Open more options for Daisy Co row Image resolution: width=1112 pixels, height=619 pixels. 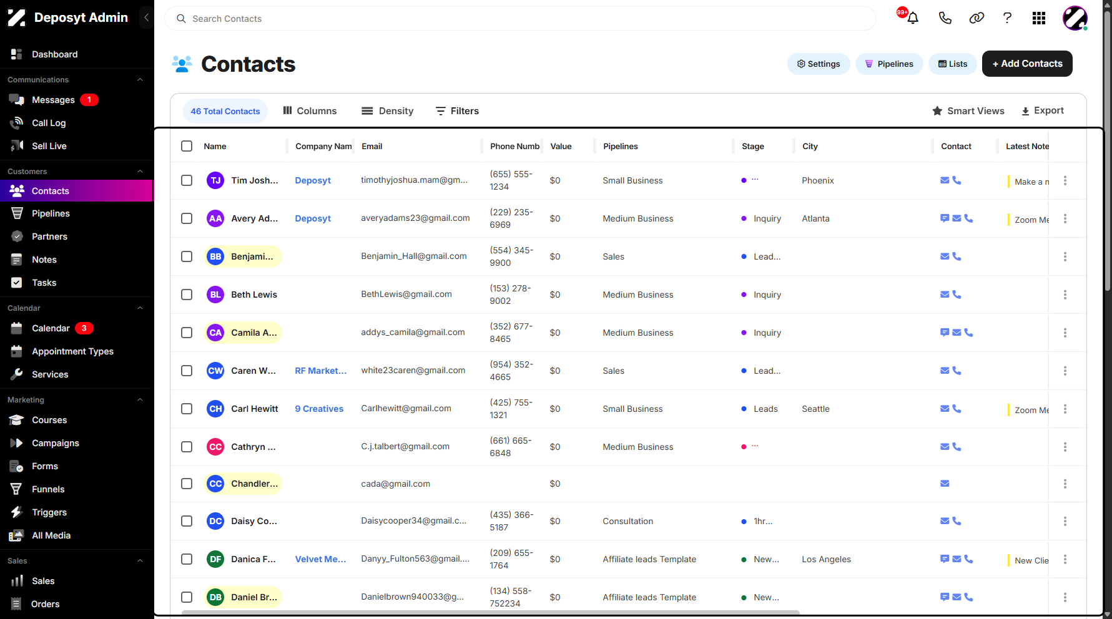(x=1065, y=521)
